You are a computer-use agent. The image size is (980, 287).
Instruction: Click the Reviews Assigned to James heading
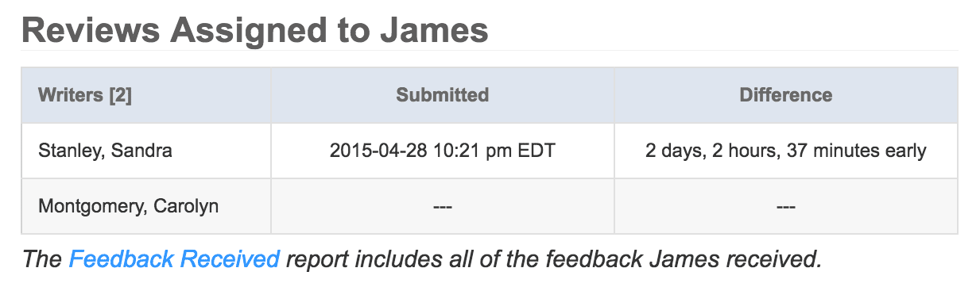pyautogui.click(x=255, y=31)
